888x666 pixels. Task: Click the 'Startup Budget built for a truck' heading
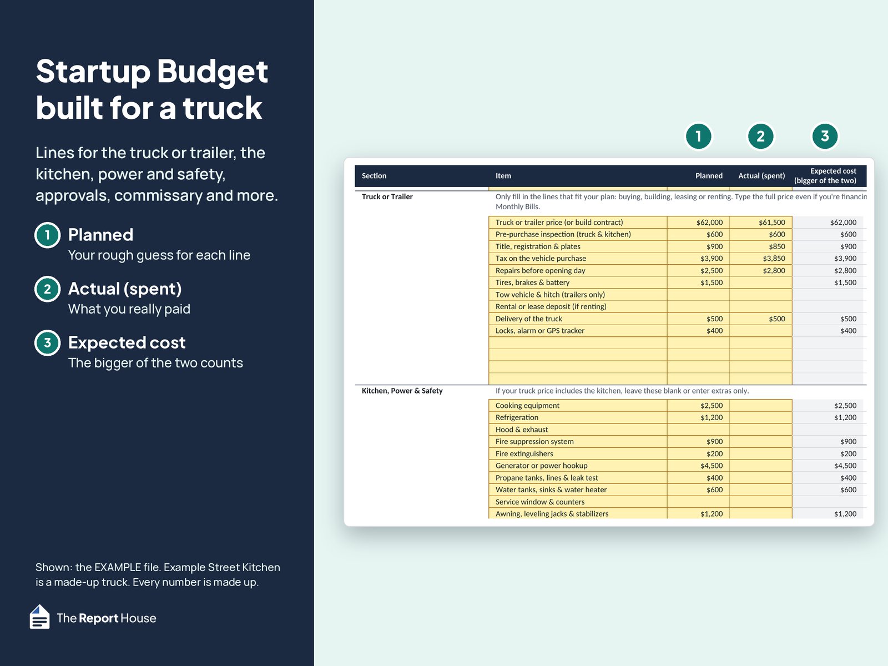point(152,89)
